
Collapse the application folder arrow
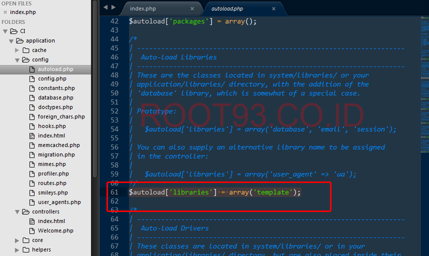tap(11, 41)
